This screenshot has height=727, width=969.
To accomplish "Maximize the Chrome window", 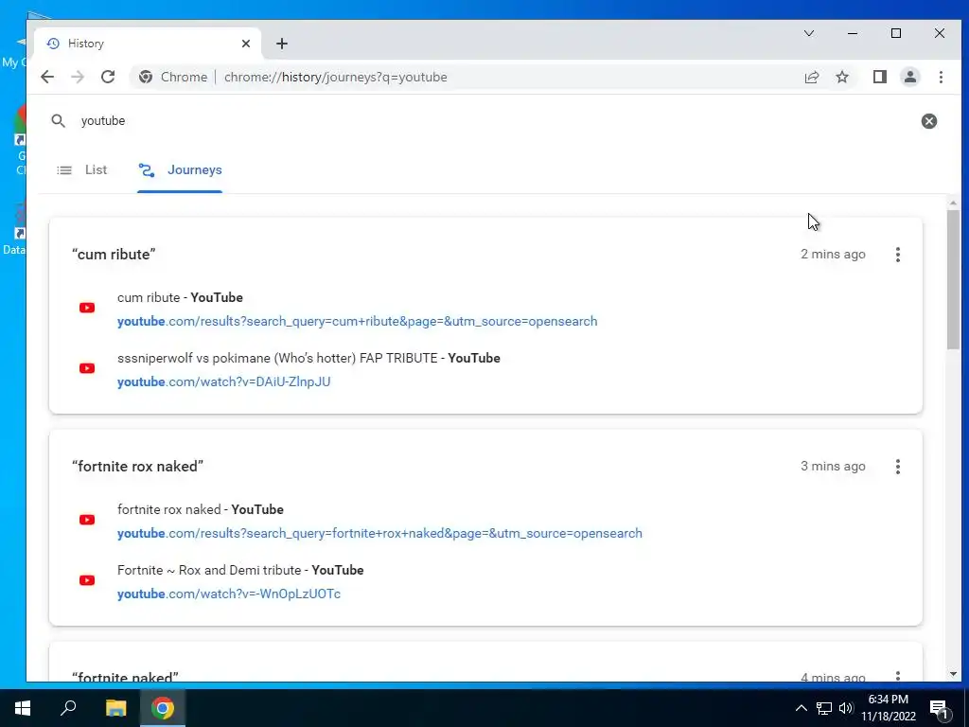I will [x=896, y=33].
